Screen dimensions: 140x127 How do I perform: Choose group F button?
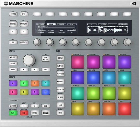pyautogui.click(x=24, y=92)
